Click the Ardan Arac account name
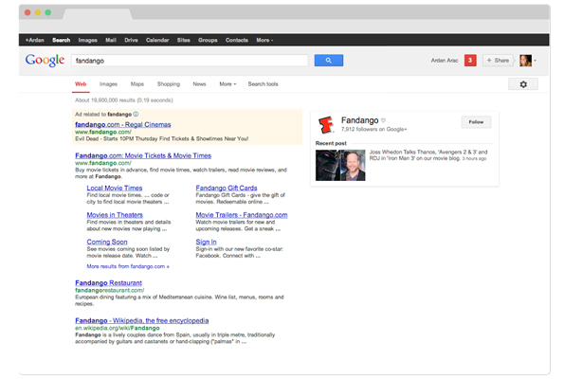Image resolution: width=564 pixels, height=379 pixels. coord(445,61)
